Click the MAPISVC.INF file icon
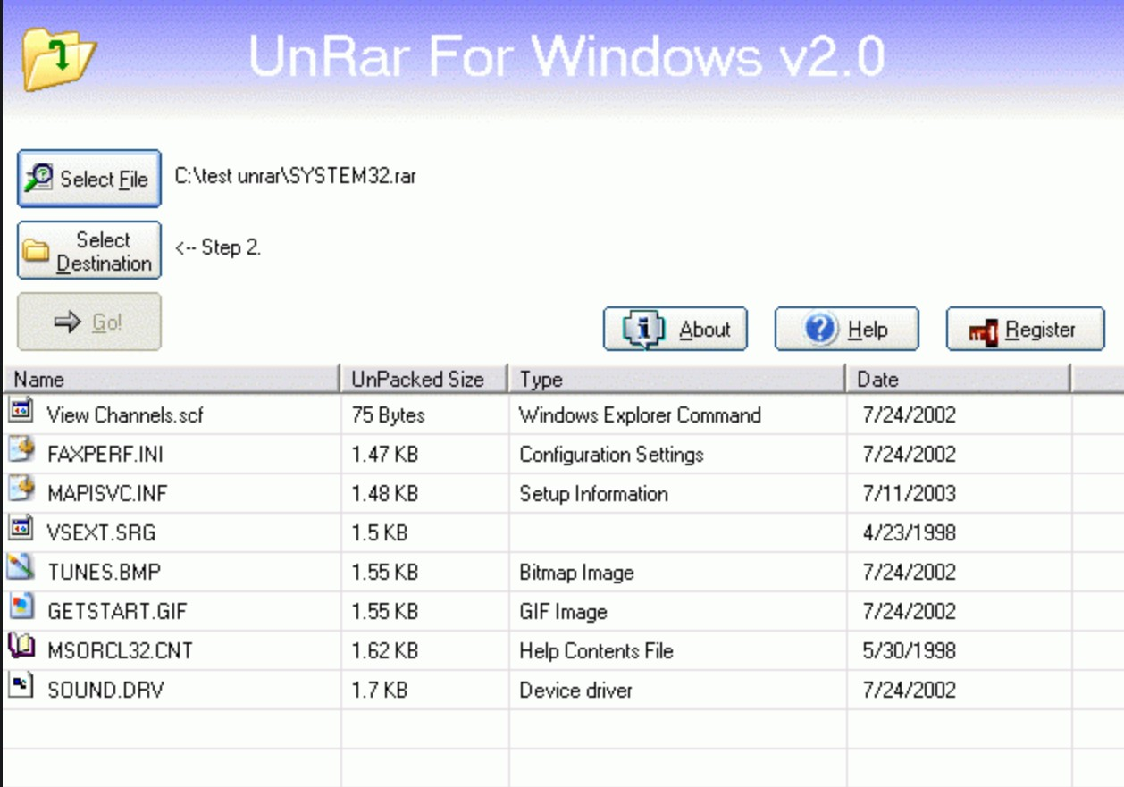 (x=21, y=489)
